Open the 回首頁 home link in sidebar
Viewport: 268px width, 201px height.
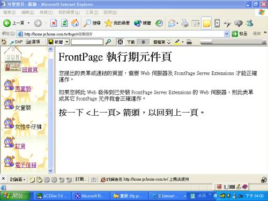click(x=30, y=69)
